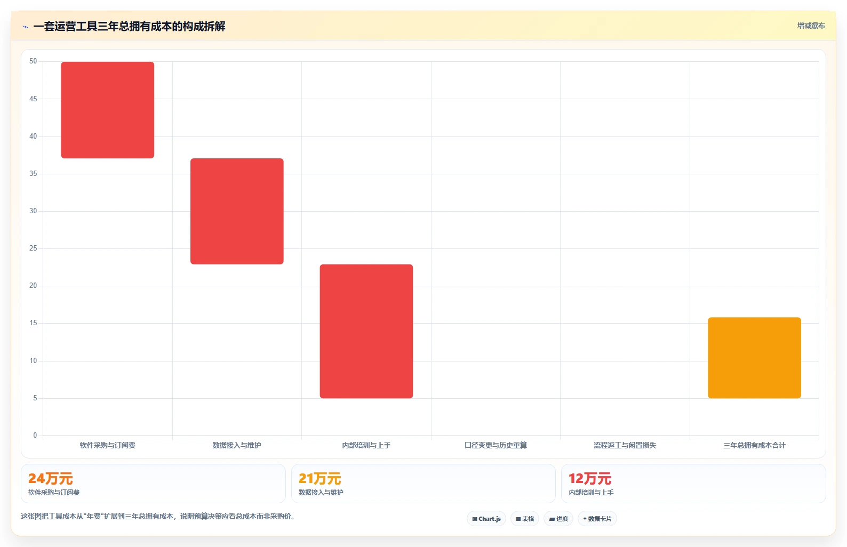Click the 进度 tag chip
This screenshot has width=847, height=547.
click(x=558, y=519)
